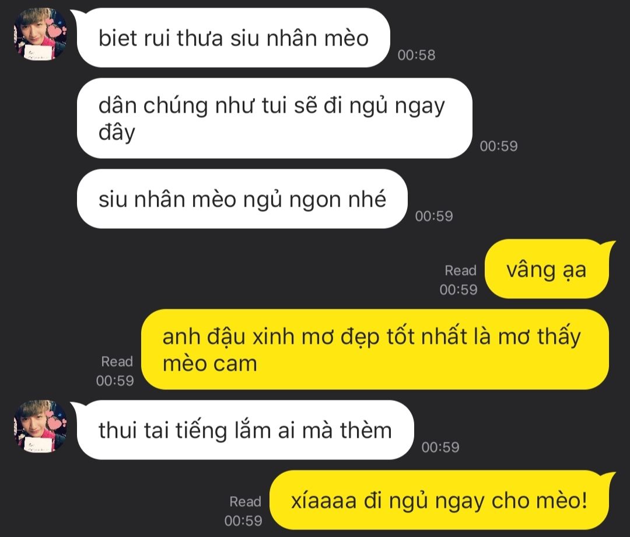The height and width of the screenshot is (537, 630).
Task: Click timestamp beside 'dân chúng như tui' message
Action: point(499,146)
